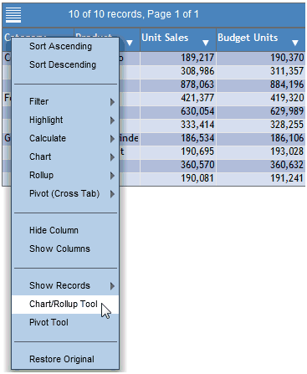Expand the Chart submenu
The image size is (307, 374).
[65, 156]
